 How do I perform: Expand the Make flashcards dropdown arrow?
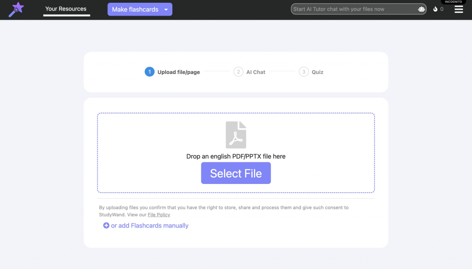point(166,10)
